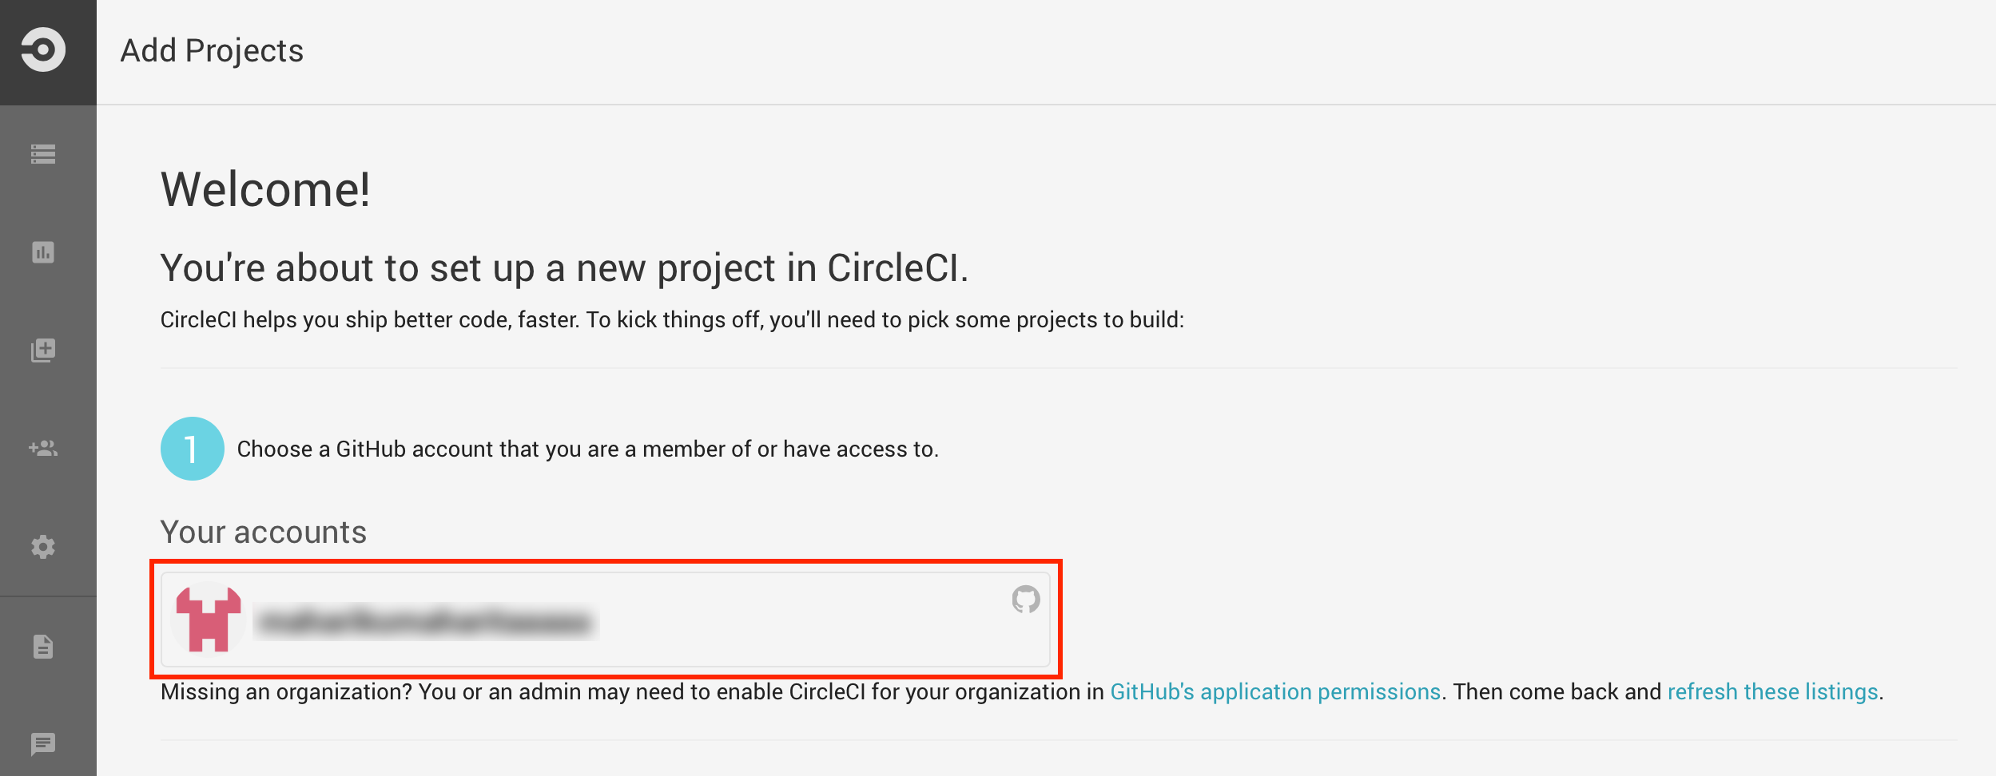
Task: Click the blurred GitHub account name
Action: coord(429,620)
